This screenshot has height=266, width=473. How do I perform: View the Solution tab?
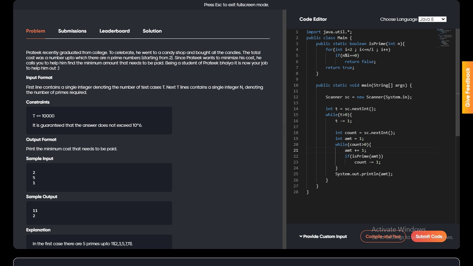152,31
